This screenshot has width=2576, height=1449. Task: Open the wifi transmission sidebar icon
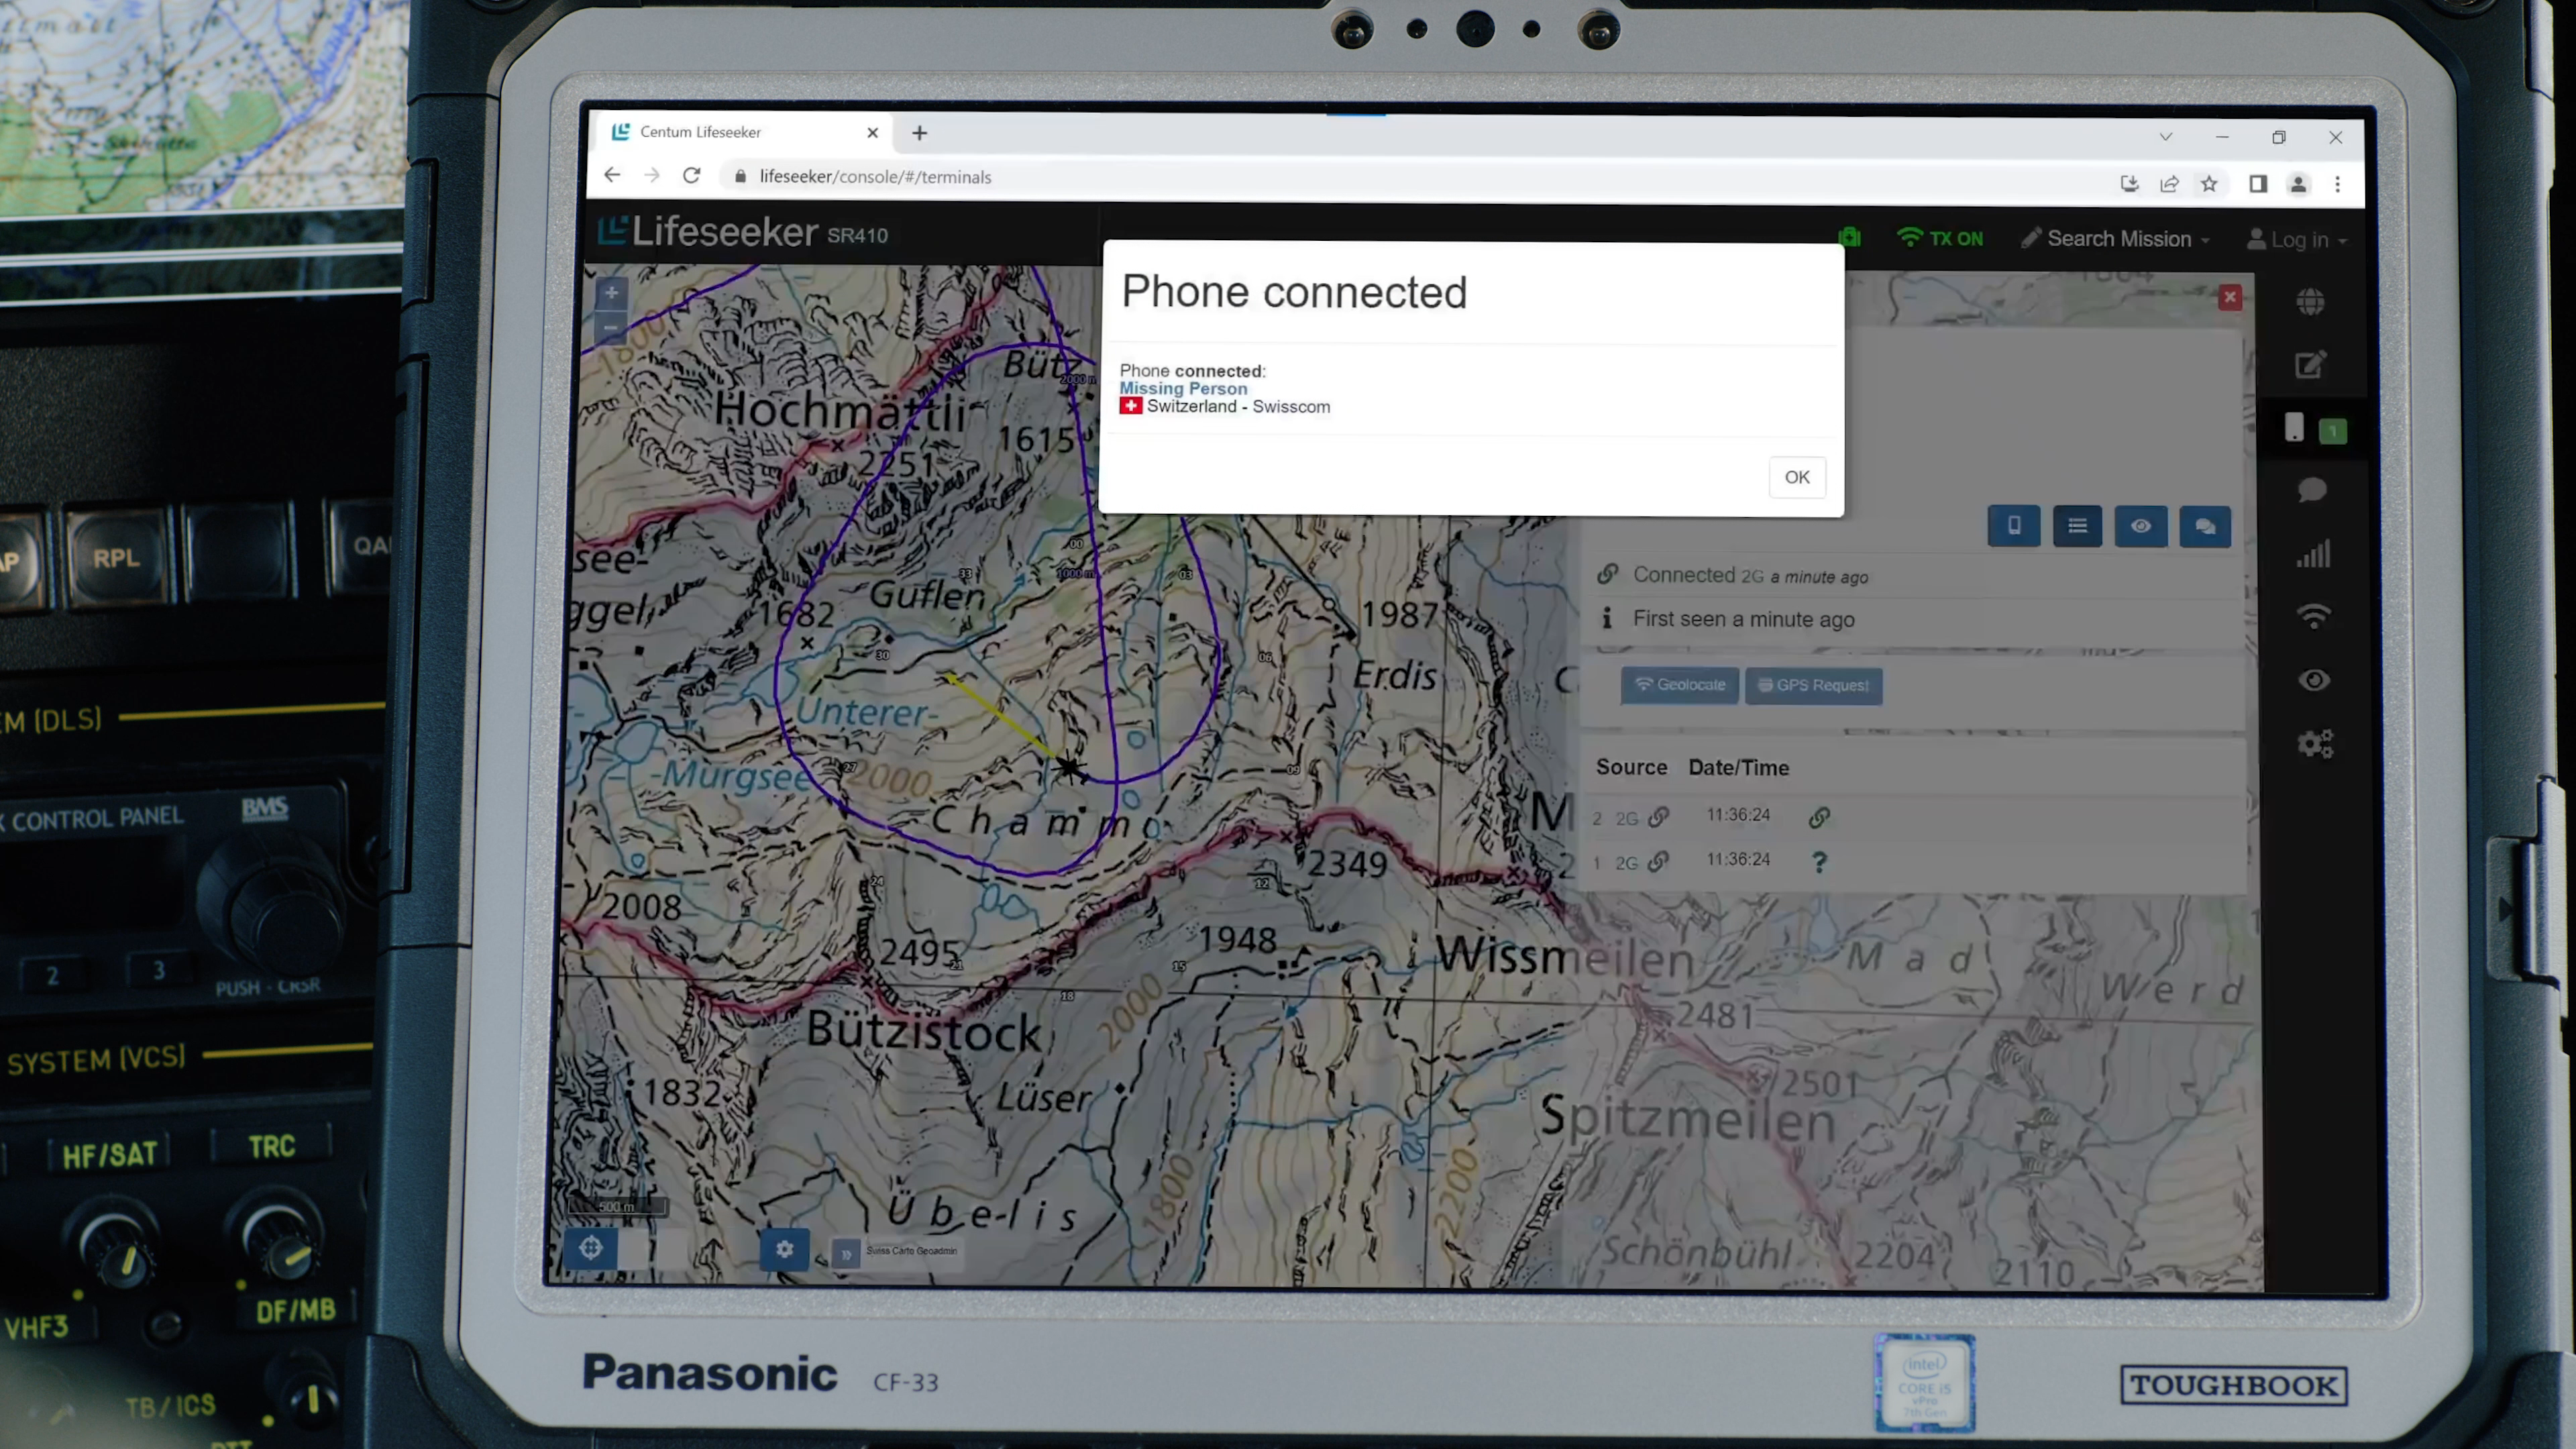click(2313, 616)
